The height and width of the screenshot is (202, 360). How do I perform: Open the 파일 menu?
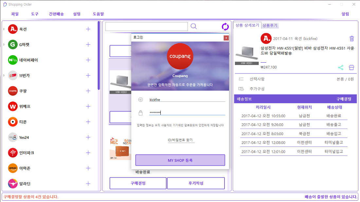point(15,14)
